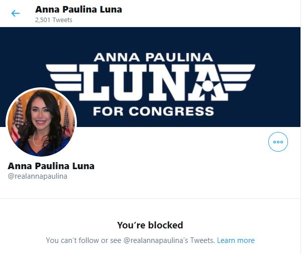Go back using the blue arrow
Image resolution: width=302 pixels, height=254 pixels.
point(16,14)
